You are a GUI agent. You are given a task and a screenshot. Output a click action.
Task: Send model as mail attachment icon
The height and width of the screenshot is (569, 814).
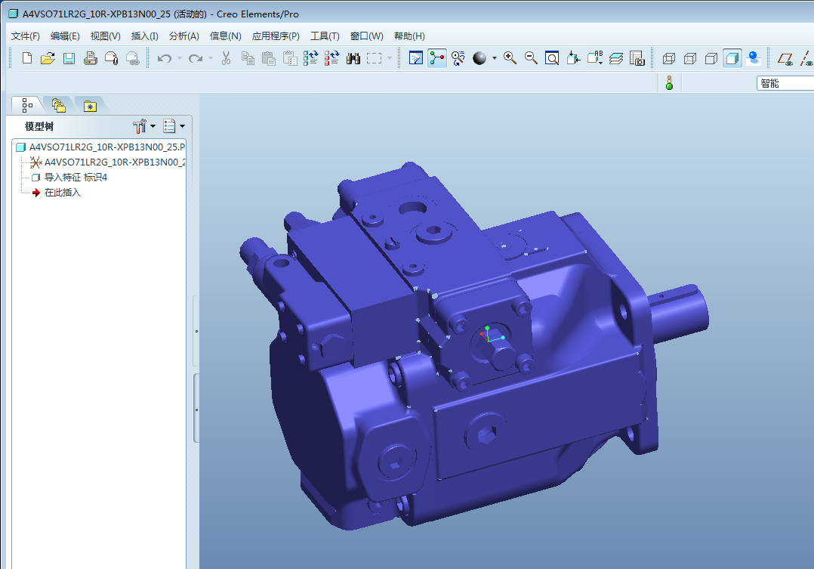pyautogui.click(x=112, y=58)
